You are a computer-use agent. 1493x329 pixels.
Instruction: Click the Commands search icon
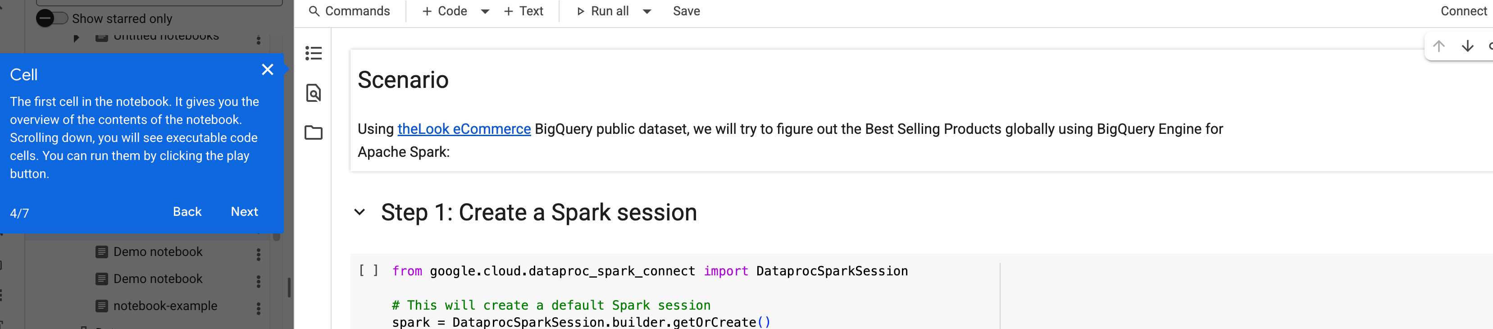[x=314, y=10]
